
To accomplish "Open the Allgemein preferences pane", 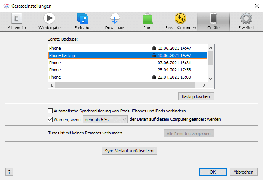I will pos(17,21).
